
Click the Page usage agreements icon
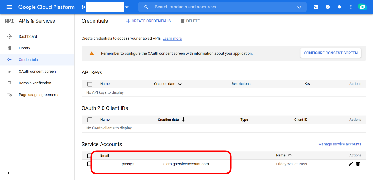point(9,95)
